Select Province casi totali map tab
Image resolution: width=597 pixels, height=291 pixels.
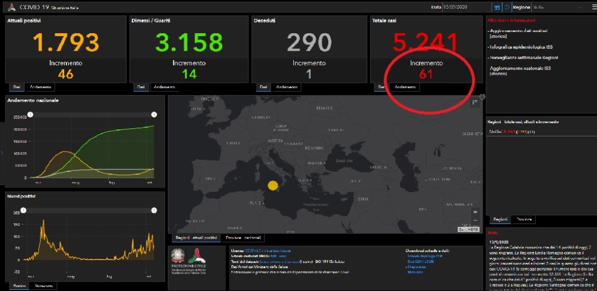pos(243,238)
